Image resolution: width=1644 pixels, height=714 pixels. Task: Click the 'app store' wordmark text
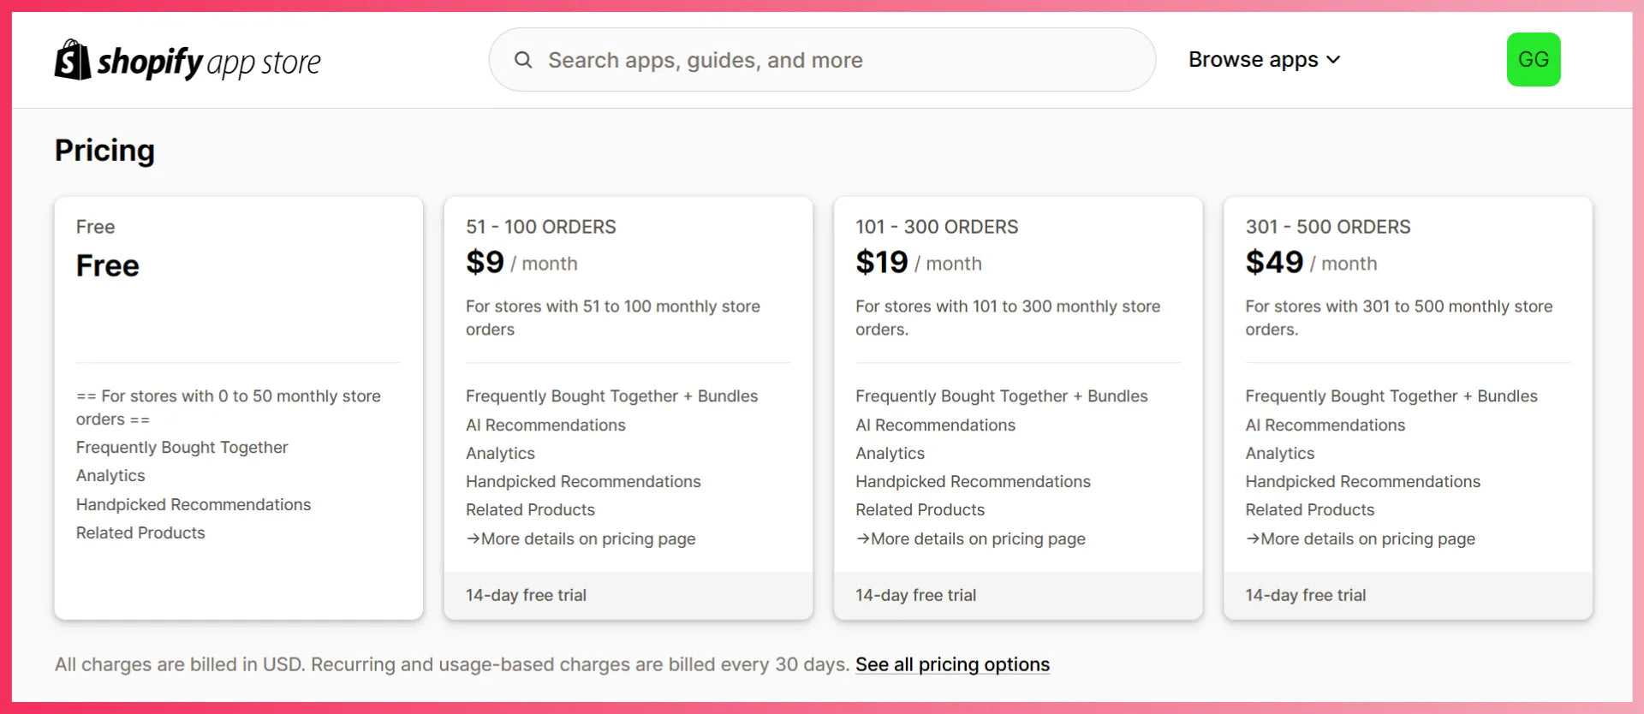264,62
